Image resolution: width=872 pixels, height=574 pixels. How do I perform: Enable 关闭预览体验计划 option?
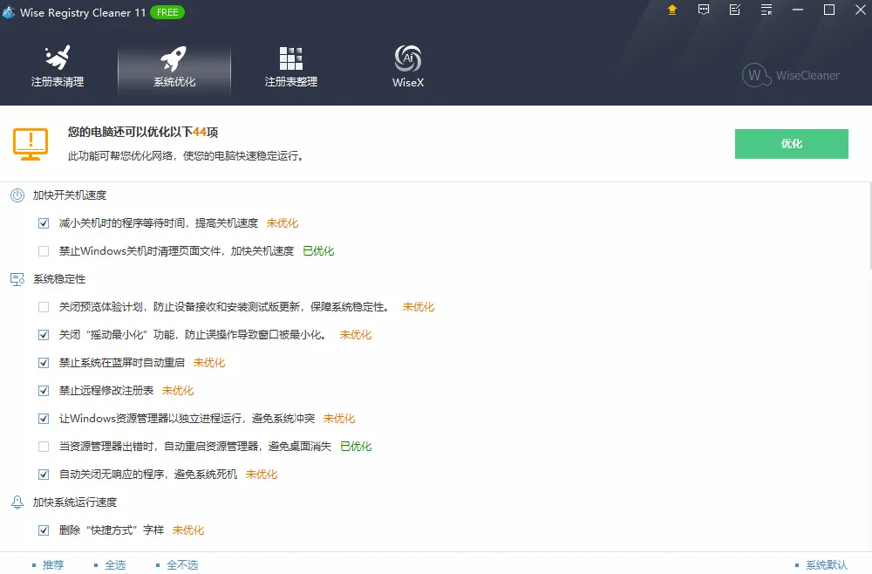point(43,306)
